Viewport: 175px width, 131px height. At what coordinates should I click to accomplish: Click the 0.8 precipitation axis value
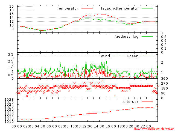coord(164,37)
